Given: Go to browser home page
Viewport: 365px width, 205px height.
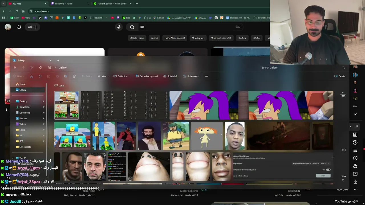Looking at the screenshot, I should (x=23, y=11).
